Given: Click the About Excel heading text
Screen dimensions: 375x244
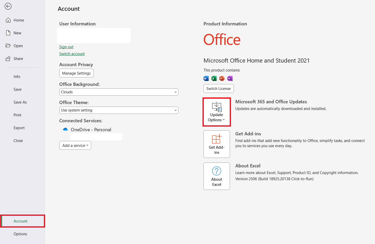Looking at the screenshot, I should (x=248, y=166).
